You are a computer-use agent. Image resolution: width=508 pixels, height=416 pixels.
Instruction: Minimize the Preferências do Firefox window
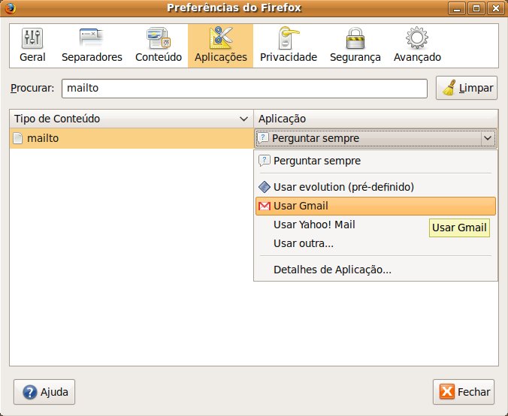457,8
